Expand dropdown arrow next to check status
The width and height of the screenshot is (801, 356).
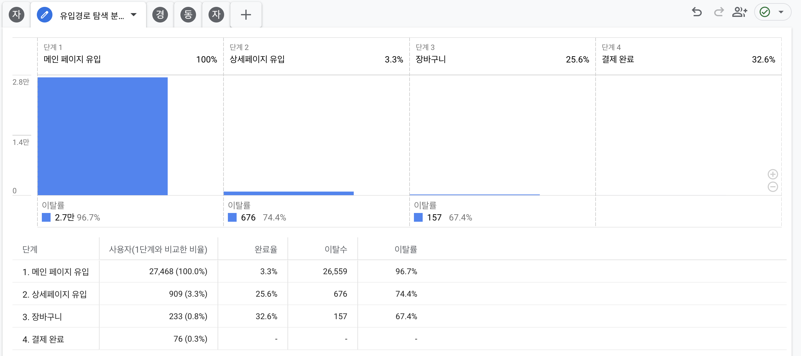[x=781, y=12]
